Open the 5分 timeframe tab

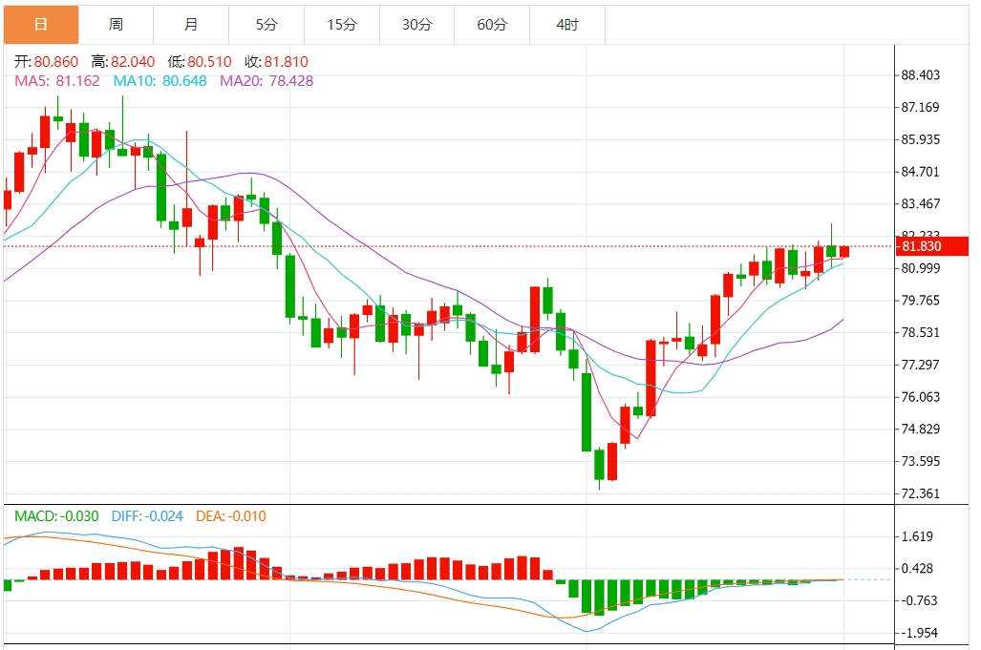[x=267, y=25]
